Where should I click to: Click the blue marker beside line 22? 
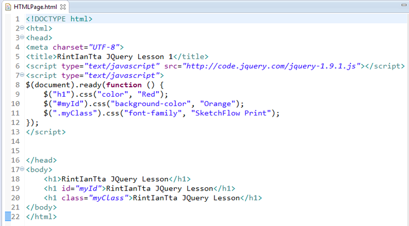pos(8,217)
